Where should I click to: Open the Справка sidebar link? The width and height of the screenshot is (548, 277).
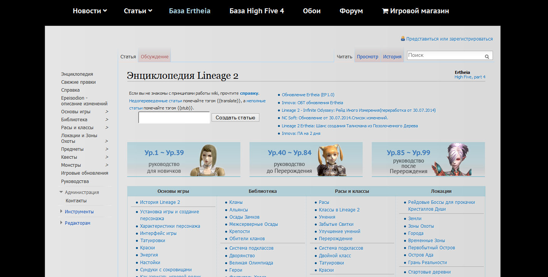tap(70, 90)
